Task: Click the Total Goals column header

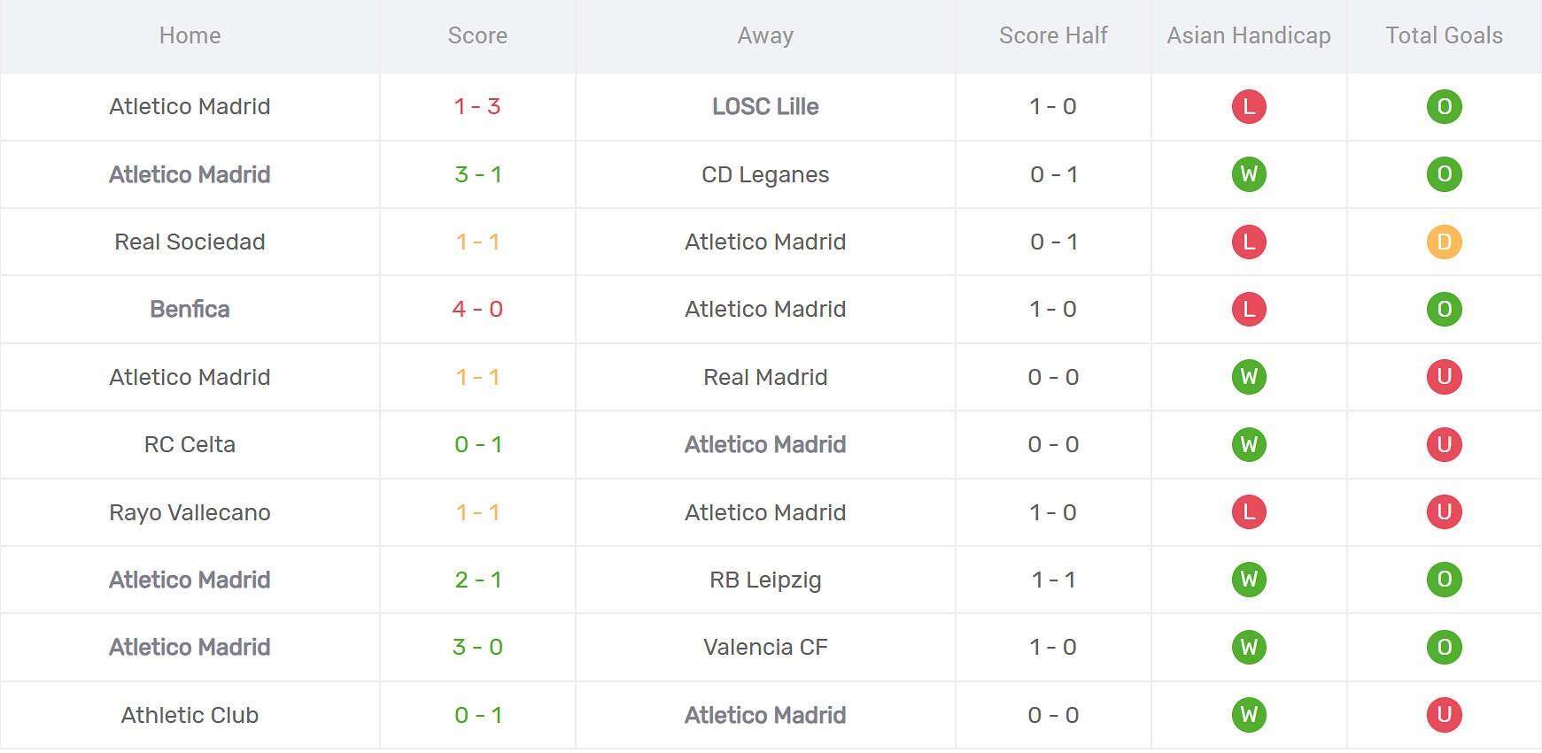Action: point(1444,35)
